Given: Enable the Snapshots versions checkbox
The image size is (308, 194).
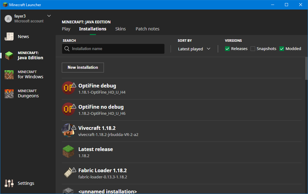Looking at the screenshot, I should pos(253,49).
